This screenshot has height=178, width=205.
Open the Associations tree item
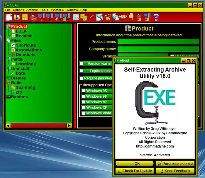coord(29,50)
